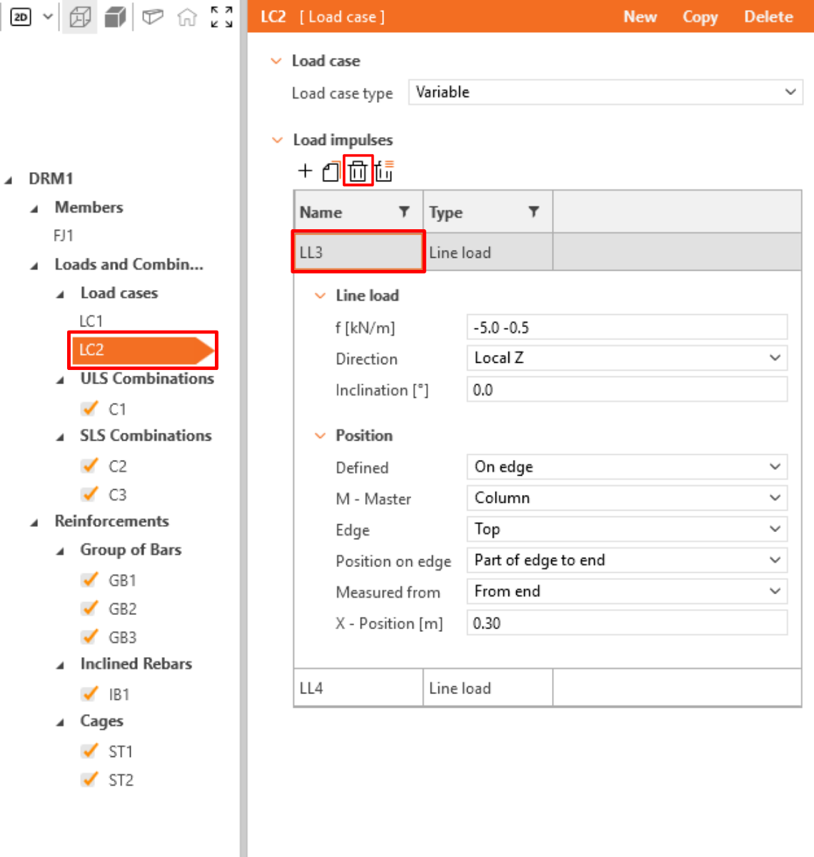The height and width of the screenshot is (857, 814).
Task: Collapse the DRM1 tree node
Action: pos(9,180)
